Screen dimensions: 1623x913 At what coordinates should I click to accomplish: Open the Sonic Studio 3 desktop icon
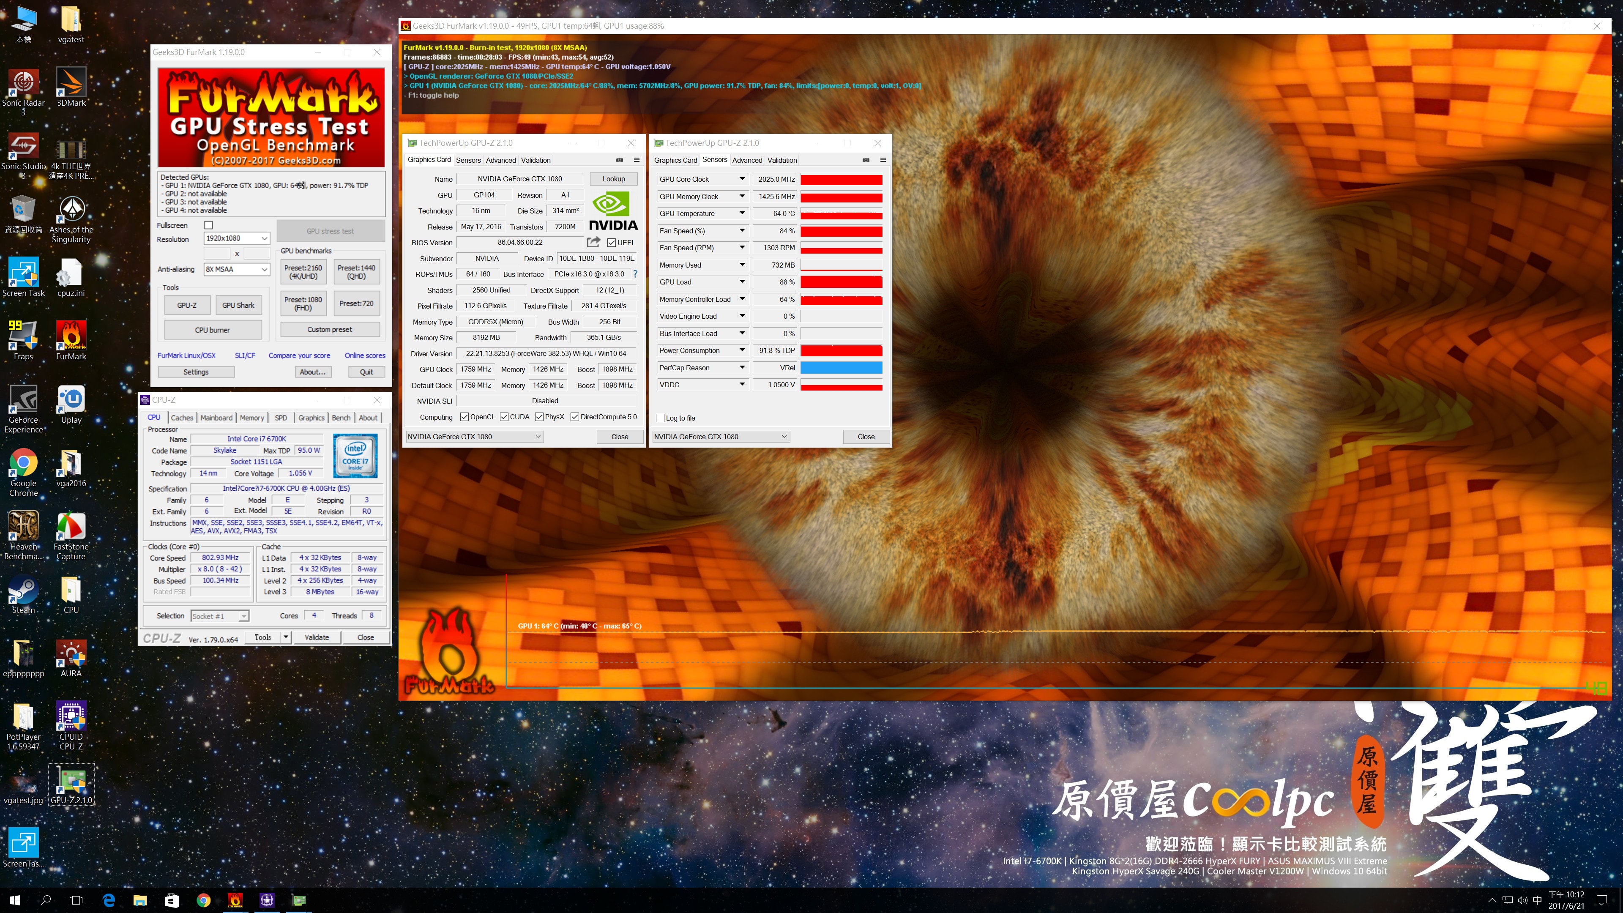point(23,155)
